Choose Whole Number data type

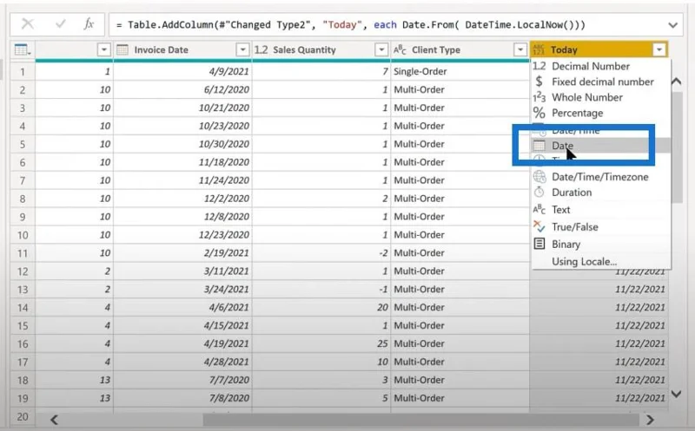point(601,97)
